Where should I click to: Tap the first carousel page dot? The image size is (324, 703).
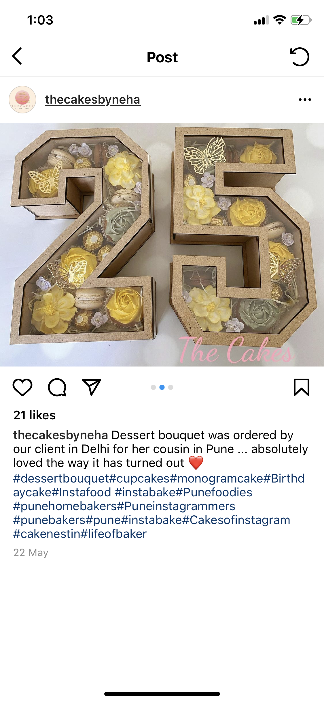153,387
